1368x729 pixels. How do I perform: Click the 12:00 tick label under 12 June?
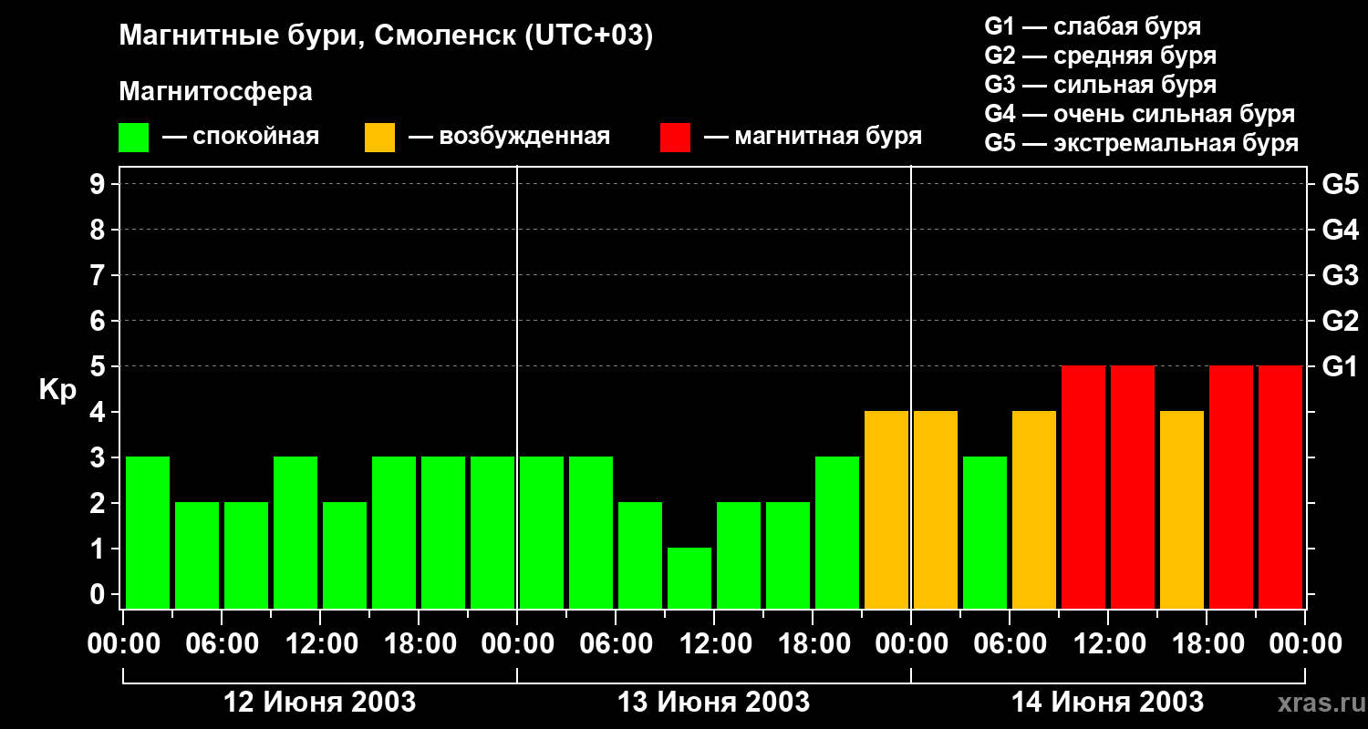tap(320, 644)
